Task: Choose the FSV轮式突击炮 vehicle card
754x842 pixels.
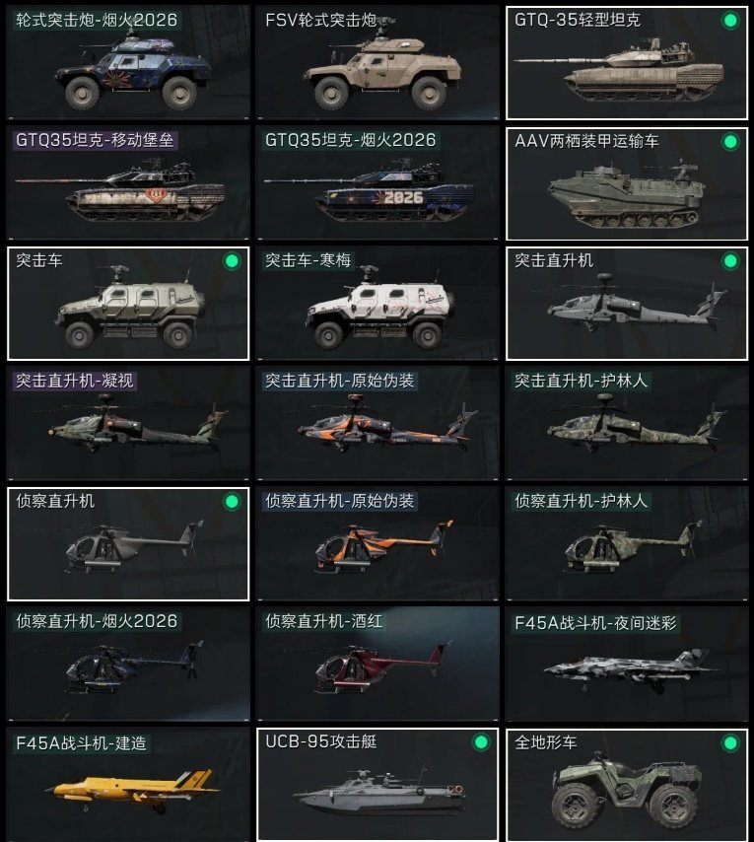Action: coord(377,62)
